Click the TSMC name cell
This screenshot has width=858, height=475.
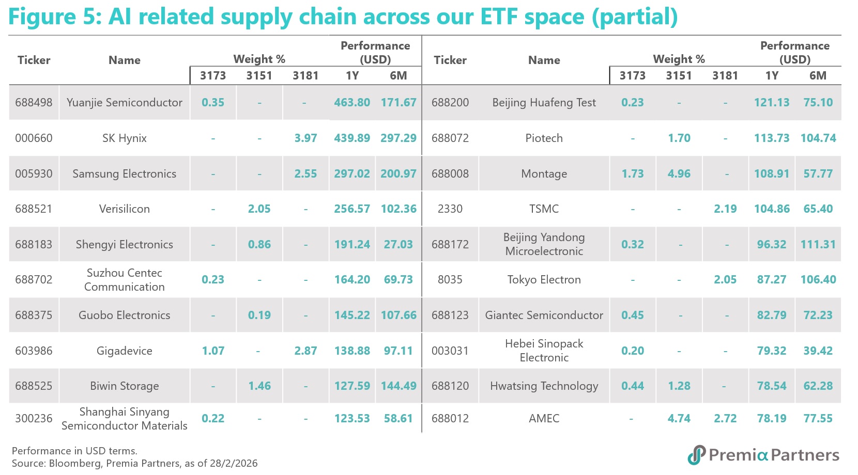coord(544,209)
